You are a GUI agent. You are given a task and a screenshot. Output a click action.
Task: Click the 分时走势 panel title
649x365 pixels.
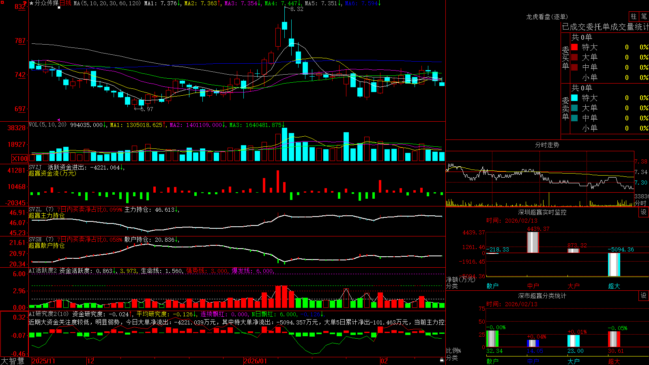[547, 145]
